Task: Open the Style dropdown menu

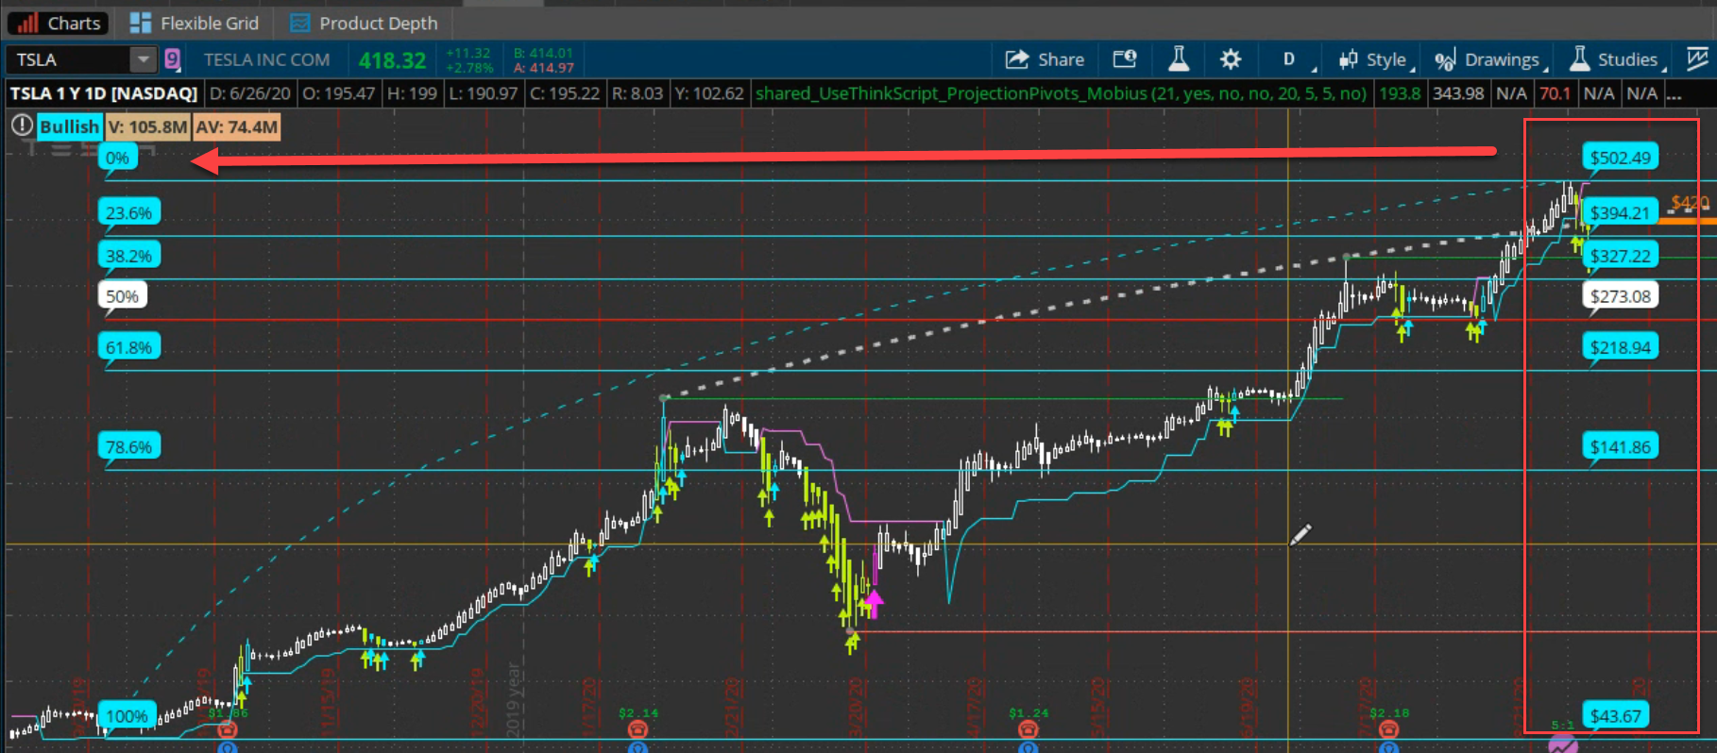Action: (1375, 59)
